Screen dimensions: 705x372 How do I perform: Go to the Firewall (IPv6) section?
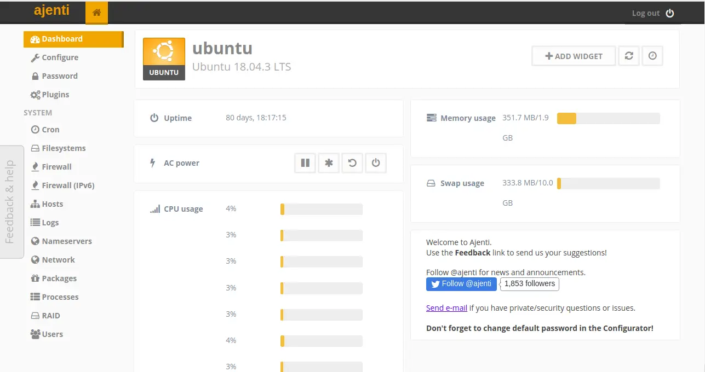pyautogui.click(x=68, y=185)
